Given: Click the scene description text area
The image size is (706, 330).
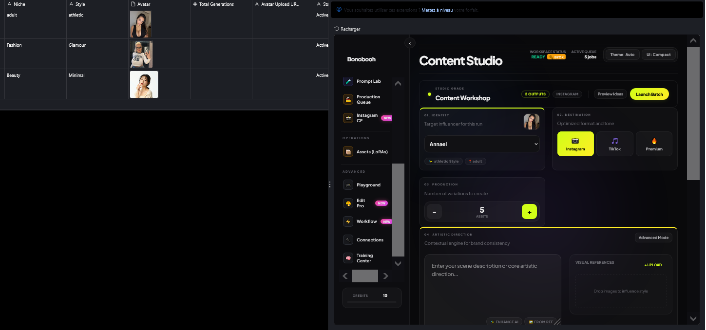Looking at the screenshot, I should pos(493,290).
